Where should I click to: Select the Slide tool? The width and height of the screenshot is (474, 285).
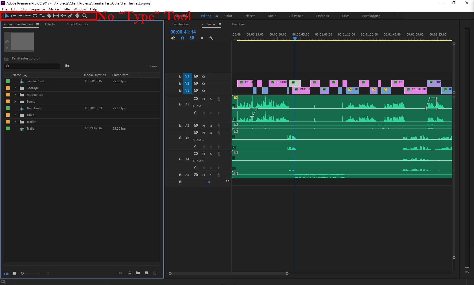pyautogui.click(x=63, y=16)
